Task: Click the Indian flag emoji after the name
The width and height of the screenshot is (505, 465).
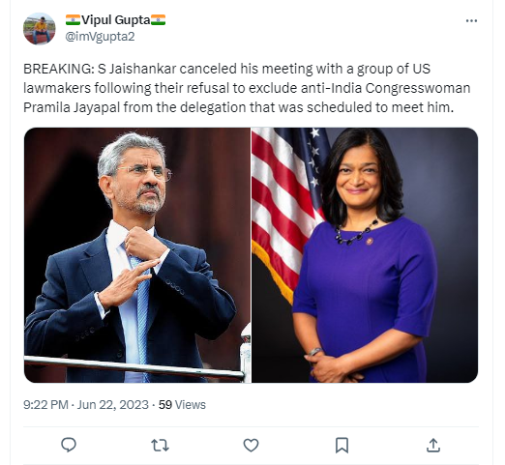Action: point(158,20)
